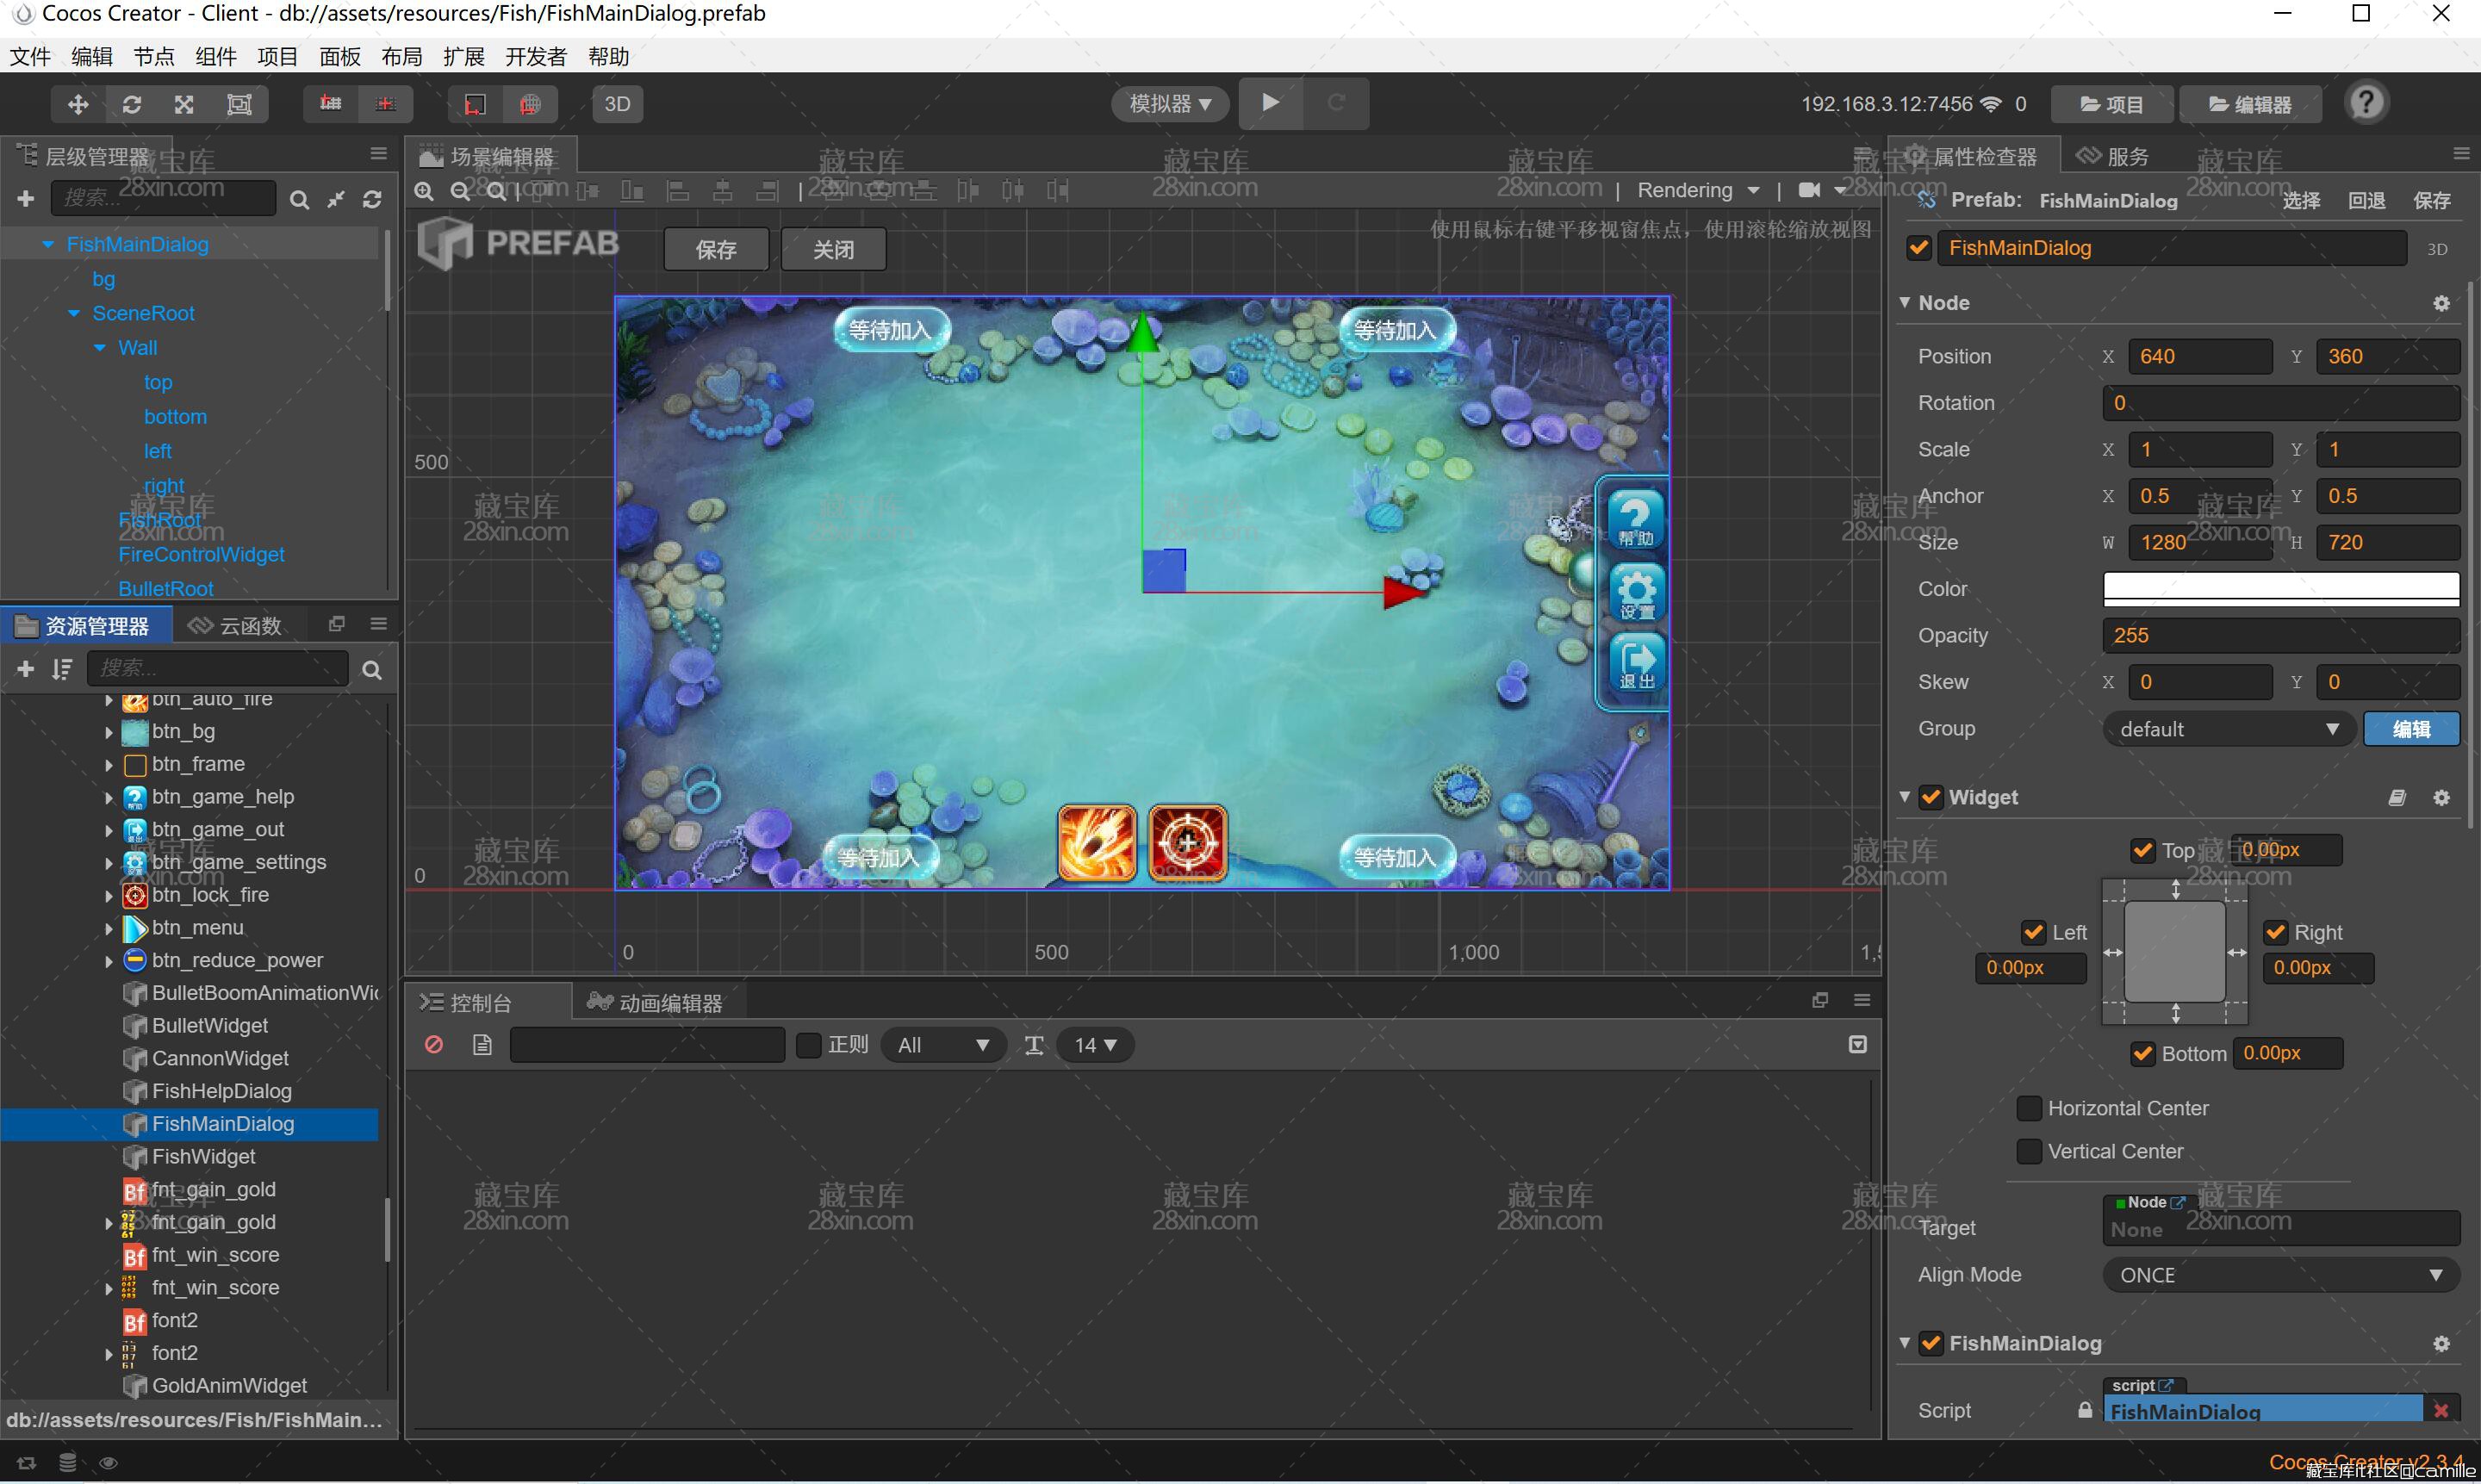Select the rotate transform tool
The height and width of the screenshot is (1484, 2481).
pos(132,104)
